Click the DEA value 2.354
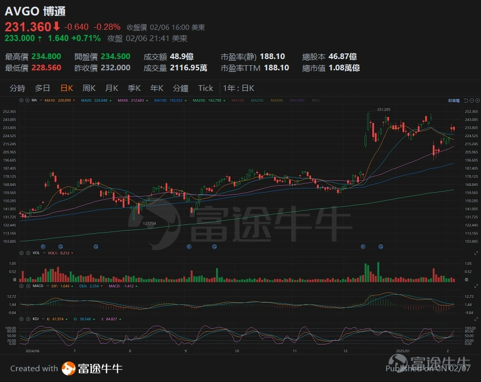 pos(94,286)
